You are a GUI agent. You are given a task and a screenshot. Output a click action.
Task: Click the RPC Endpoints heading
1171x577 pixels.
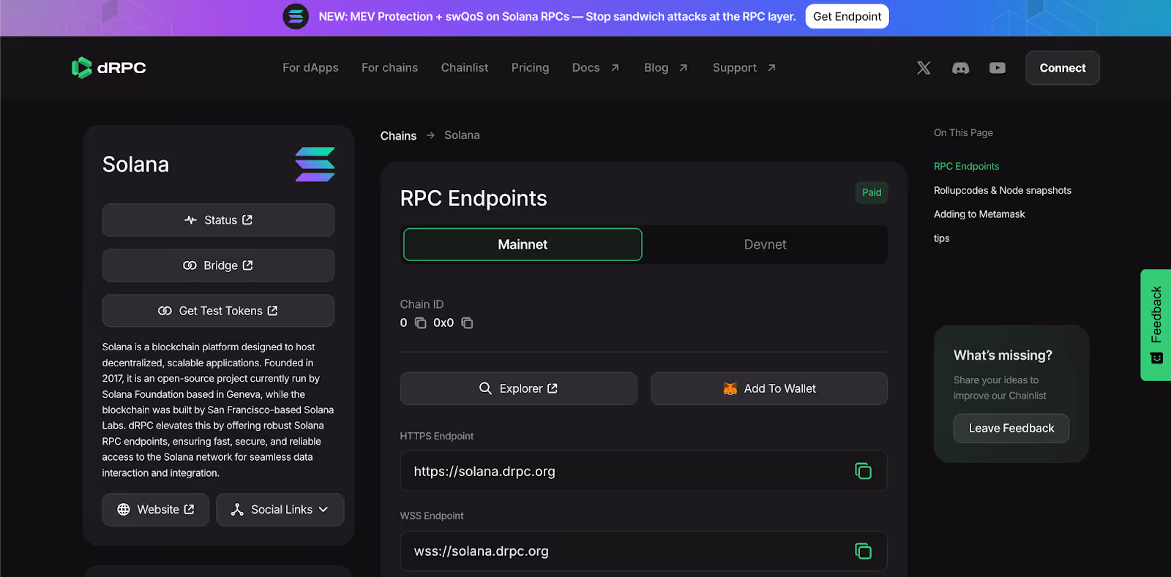[x=474, y=198]
